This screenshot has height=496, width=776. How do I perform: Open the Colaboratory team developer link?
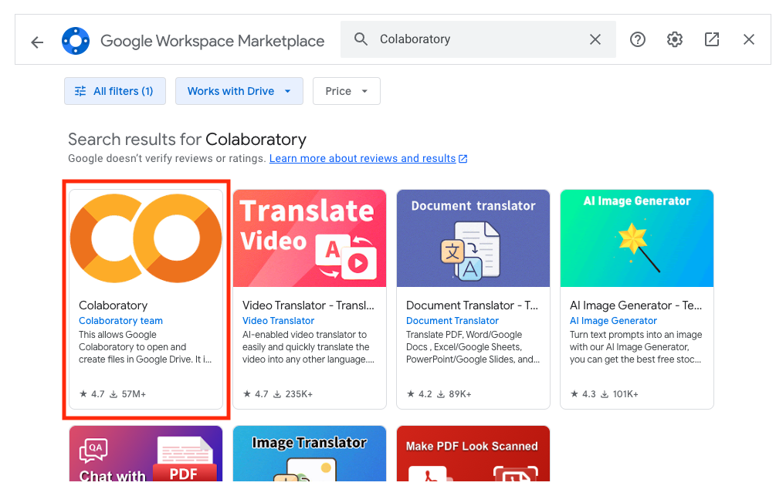click(120, 320)
